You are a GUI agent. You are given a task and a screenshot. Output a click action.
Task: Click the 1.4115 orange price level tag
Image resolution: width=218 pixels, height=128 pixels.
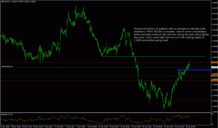215,76
